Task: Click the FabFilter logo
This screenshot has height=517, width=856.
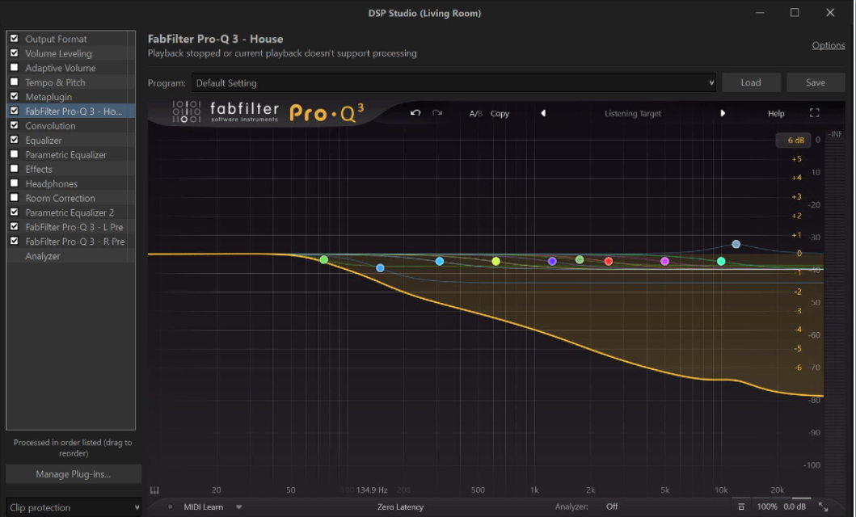Action: [x=225, y=112]
